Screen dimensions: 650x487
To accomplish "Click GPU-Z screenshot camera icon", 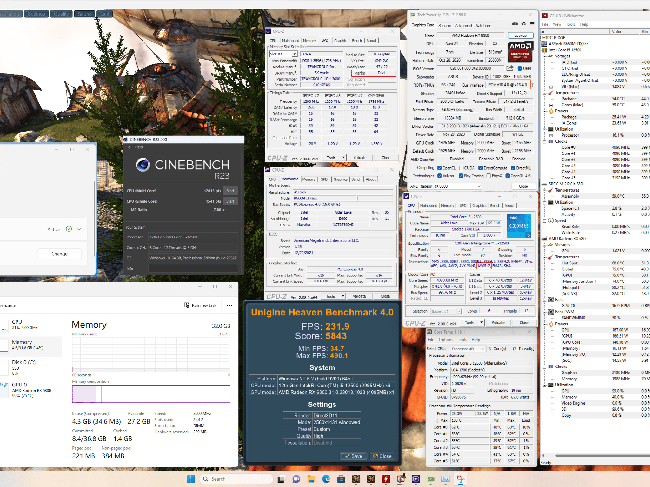I will [515, 24].
